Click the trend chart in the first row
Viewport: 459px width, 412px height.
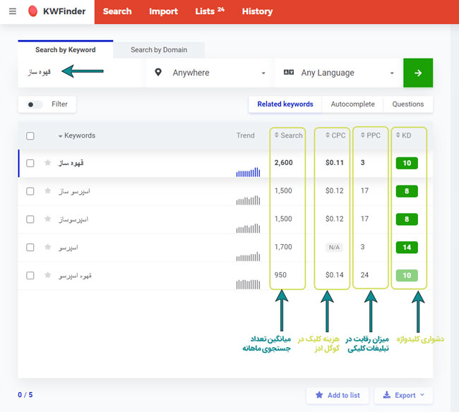coord(247,171)
